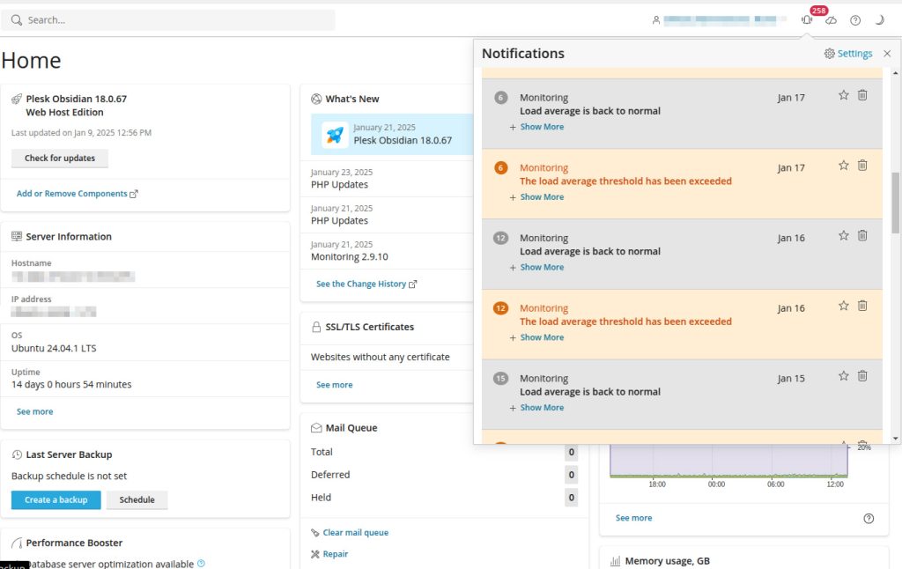The image size is (902, 569).
Task: Click 'Backup schedule is not set' text
Action: [x=69, y=477]
